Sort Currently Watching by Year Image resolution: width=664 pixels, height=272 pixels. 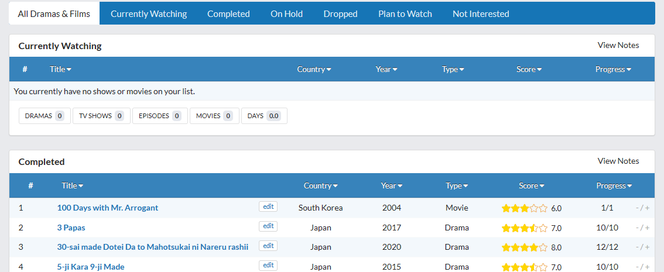(386, 70)
